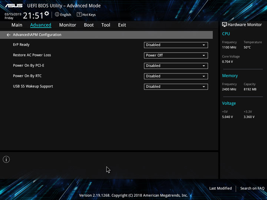Click the Hardware Monitor title text
The height and width of the screenshot is (200, 267).
[x=245, y=25]
